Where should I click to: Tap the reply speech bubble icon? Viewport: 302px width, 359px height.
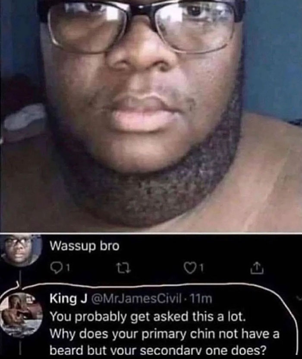55,267
